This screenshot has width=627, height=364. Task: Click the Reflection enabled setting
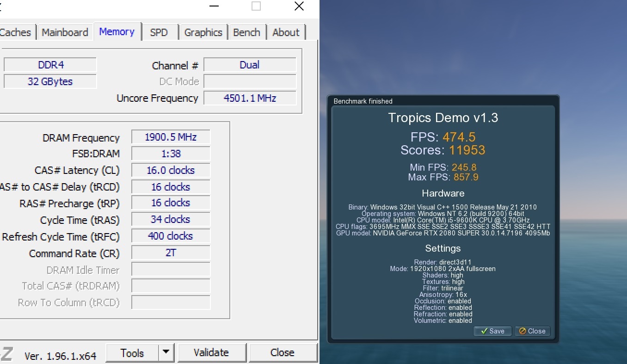[443, 308]
